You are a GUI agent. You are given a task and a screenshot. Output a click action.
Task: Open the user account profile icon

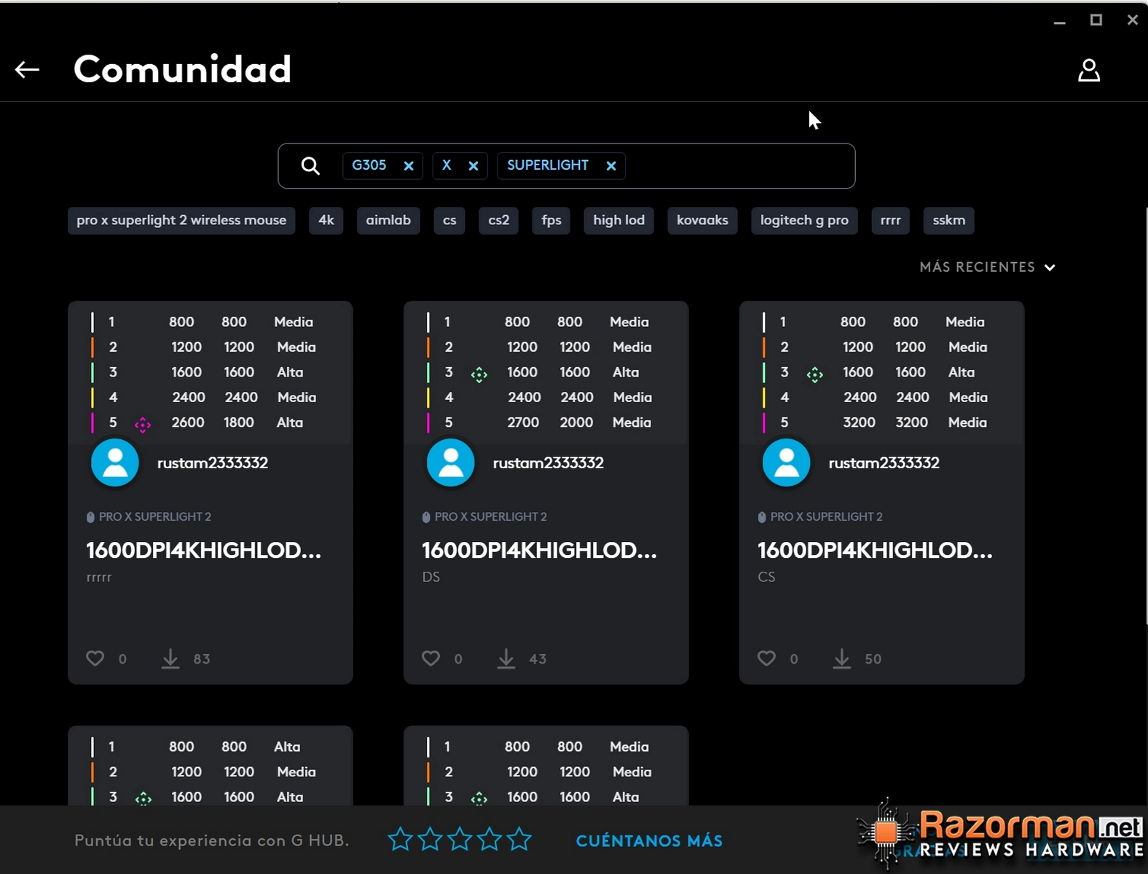point(1089,70)
